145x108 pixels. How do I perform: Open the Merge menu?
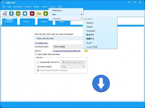click(x=36, y=7)
